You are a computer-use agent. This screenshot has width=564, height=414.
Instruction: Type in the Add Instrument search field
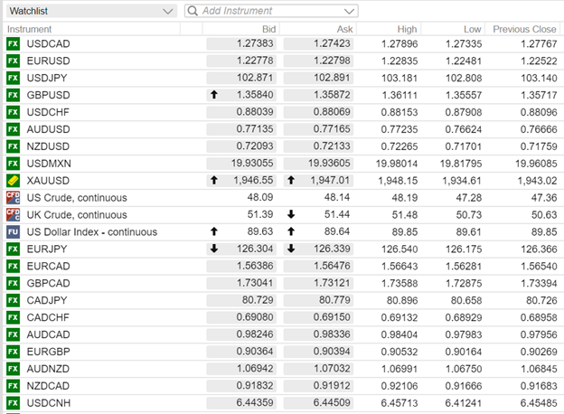click(271, 11)
